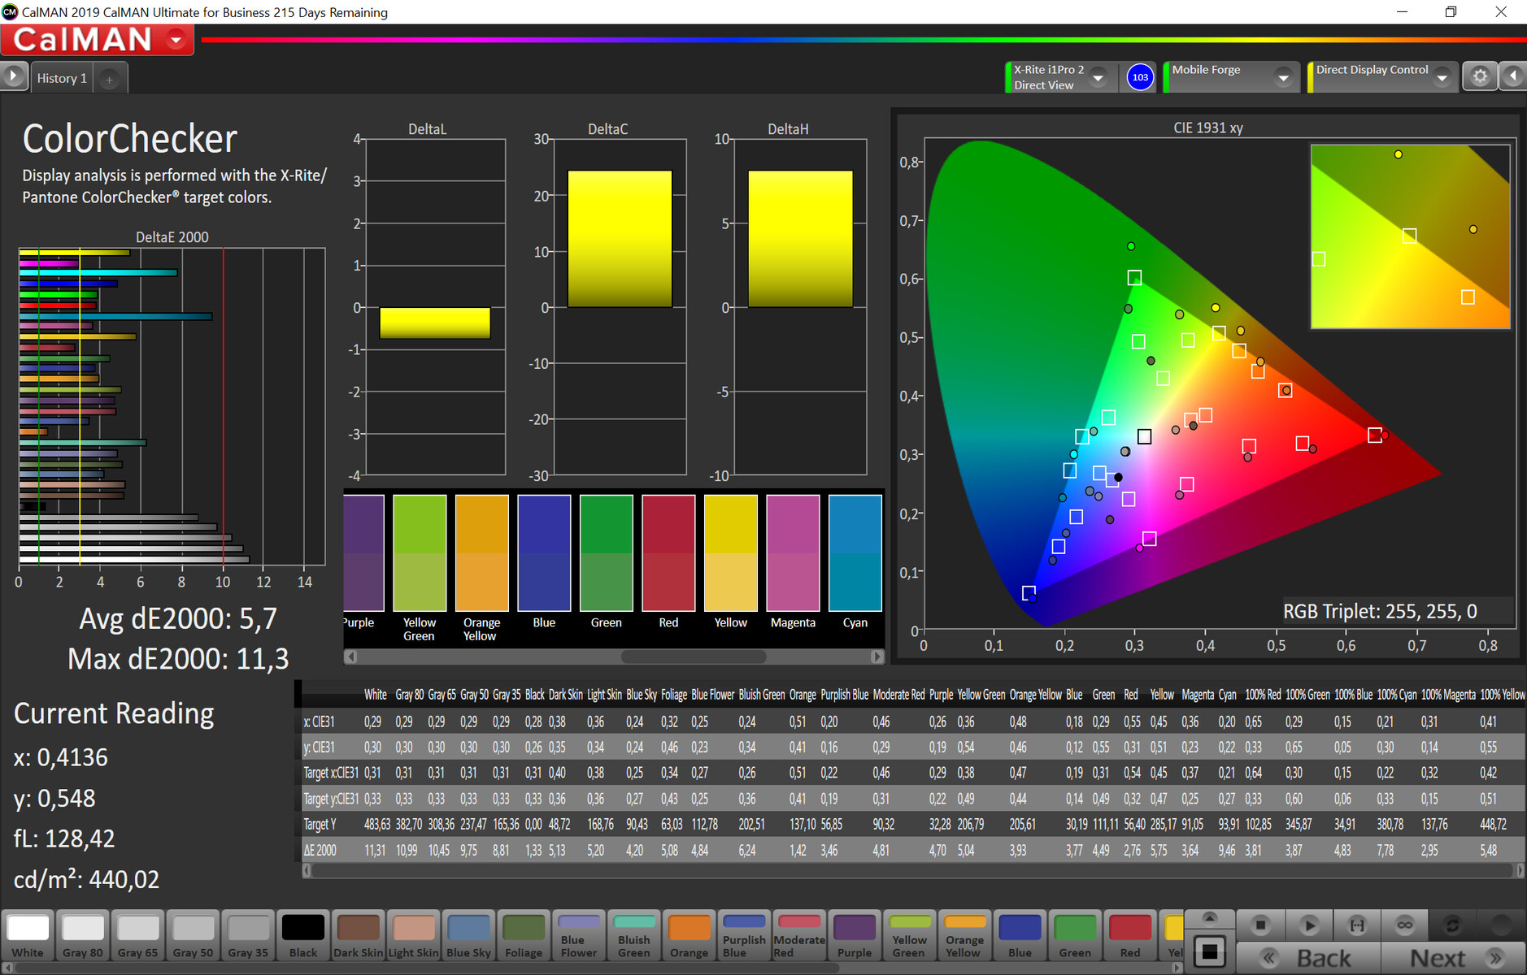Select the Gray 50 swatch
The image size is (1527, 975).
coord(194,934)
